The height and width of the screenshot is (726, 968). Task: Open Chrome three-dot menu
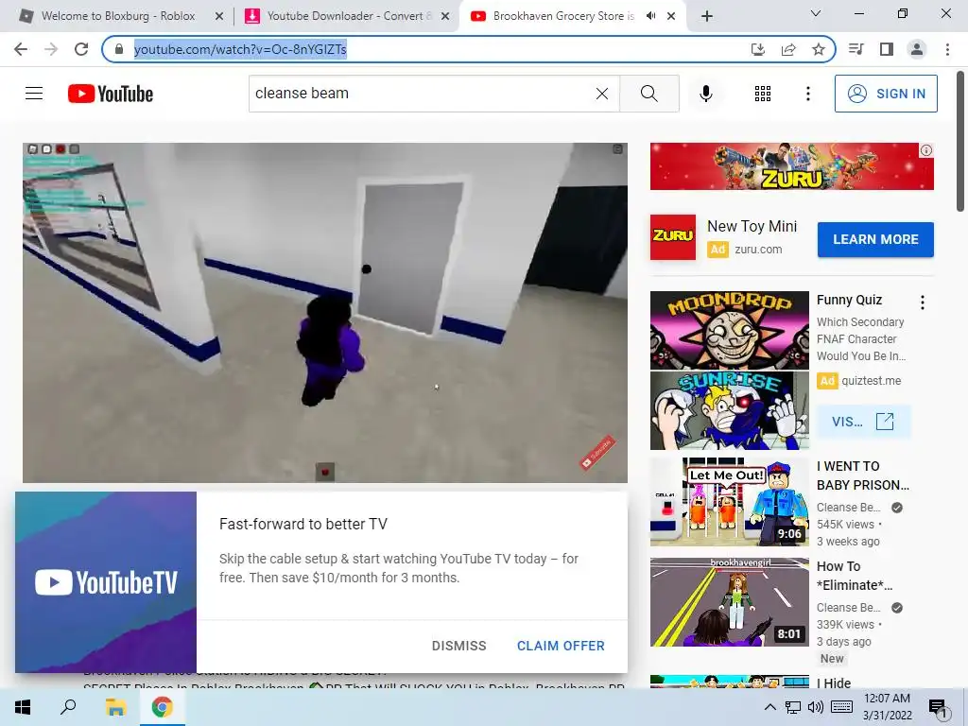tap(947, 49)
